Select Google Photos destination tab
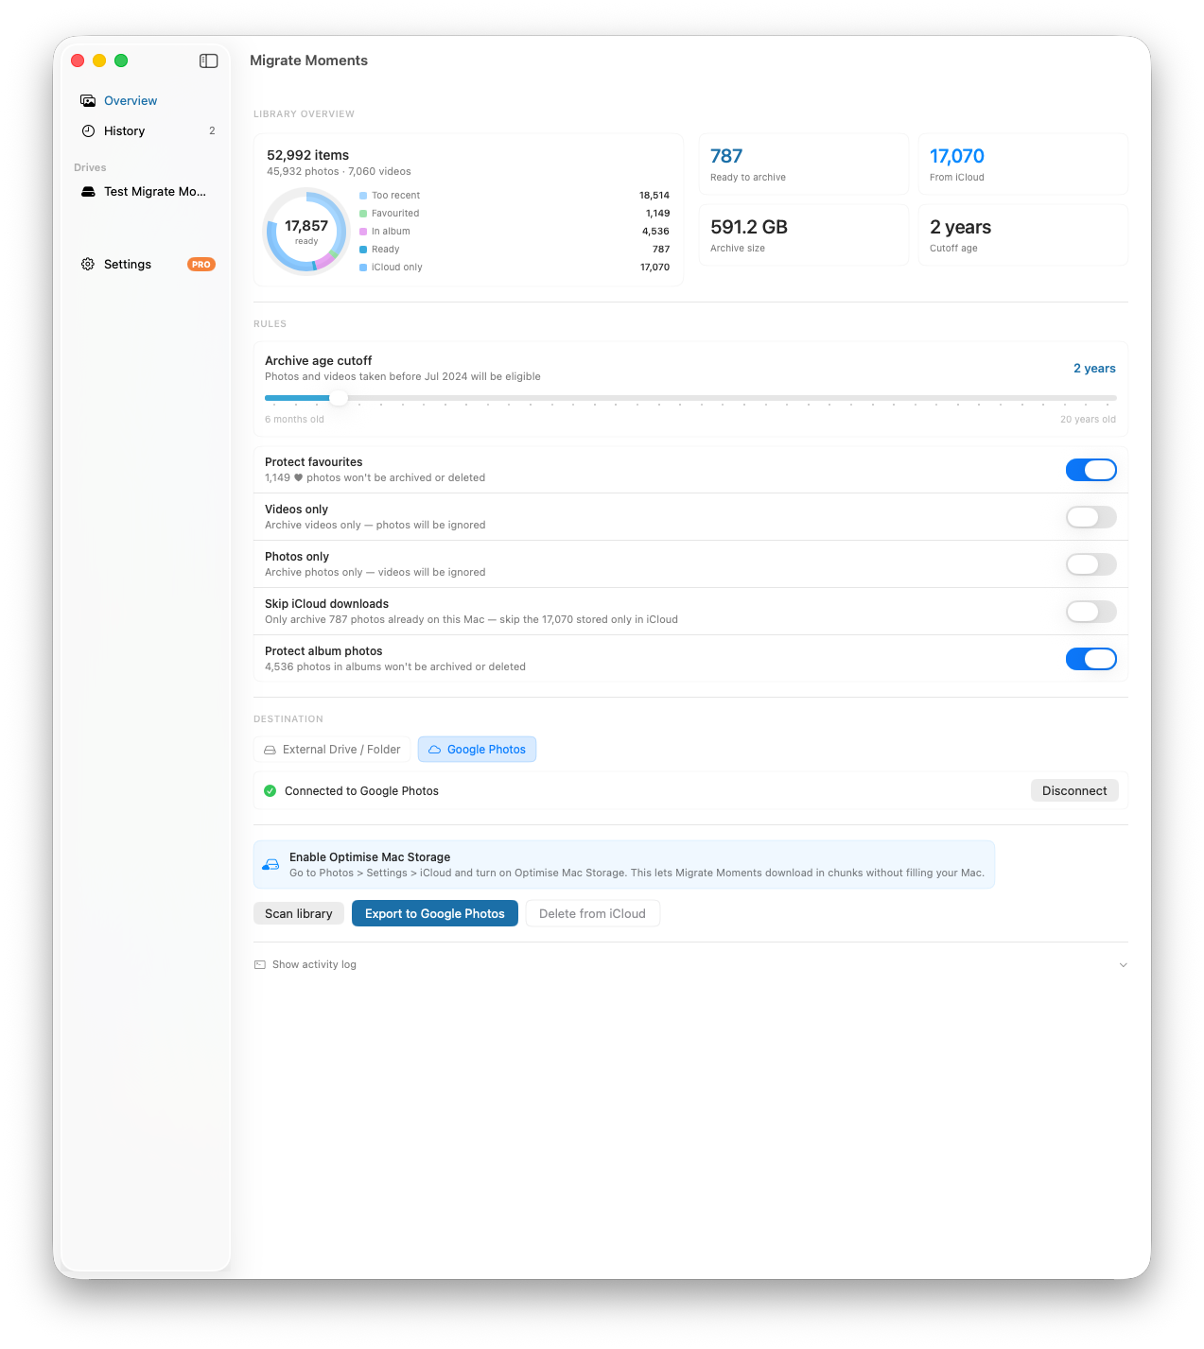The width and height of the screenshot is (1204, 1349). (477, 750)
